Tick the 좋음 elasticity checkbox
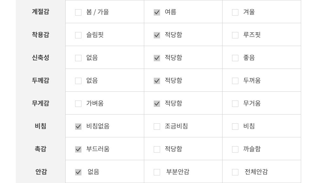This screenshot has height=183, width=317. (235, 58)
